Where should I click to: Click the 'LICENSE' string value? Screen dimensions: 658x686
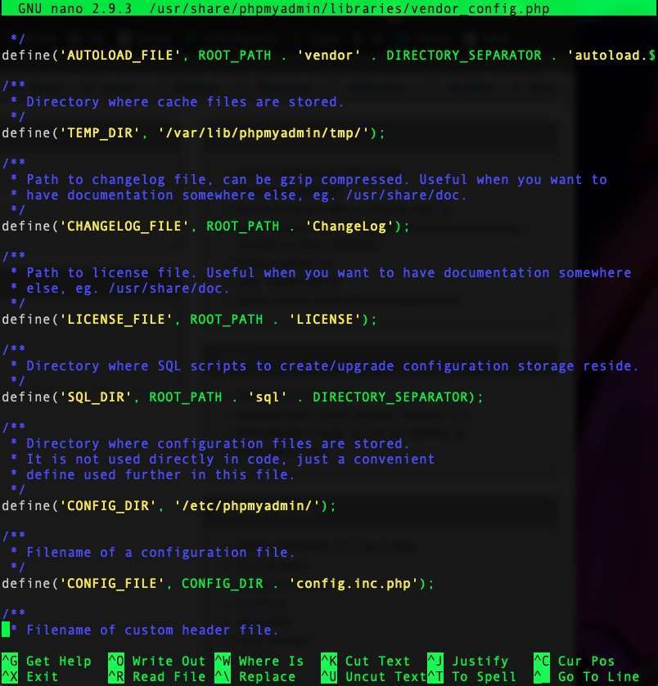pos(324,320)
